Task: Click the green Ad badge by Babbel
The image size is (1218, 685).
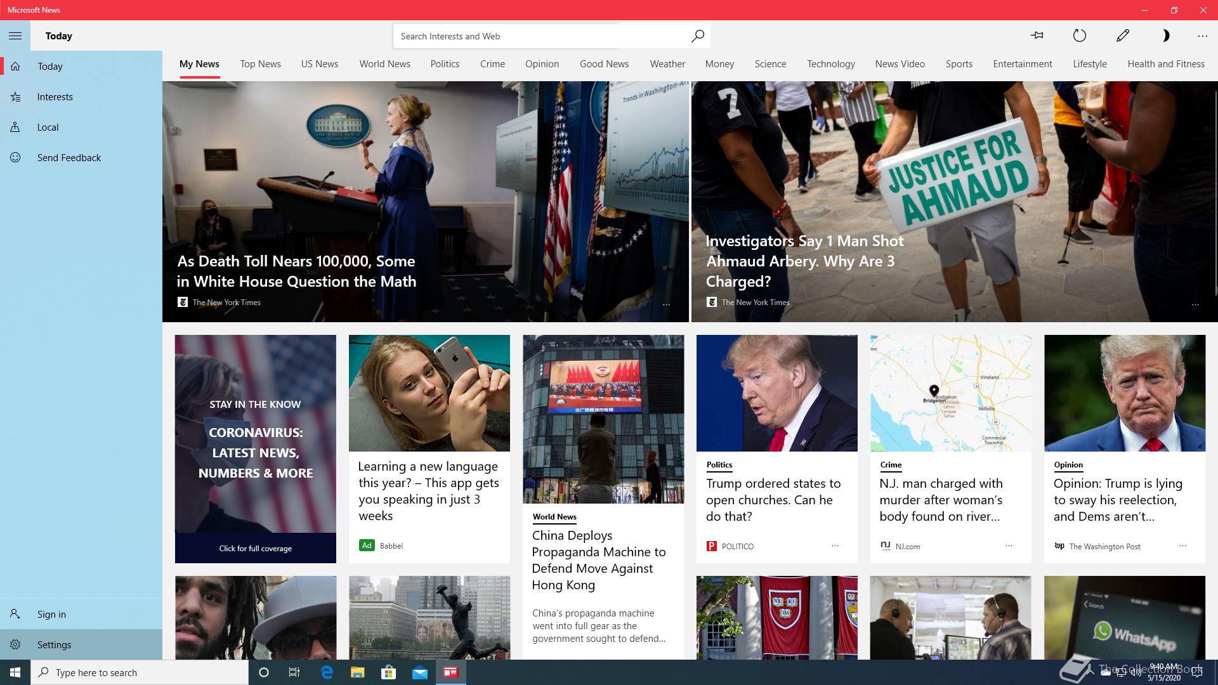Action: pos(367,545)
